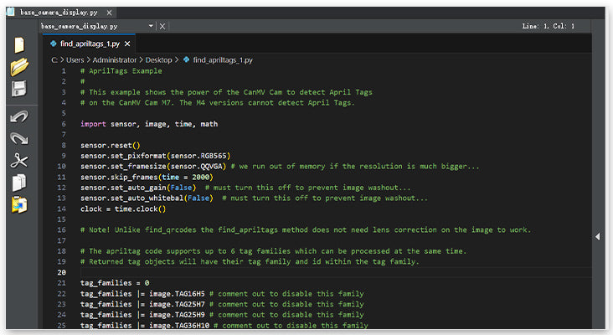The width and height of the screenshot is (613, 335).
Task: Close the base_camera_display.py document in toolbar
Action: 162,26
